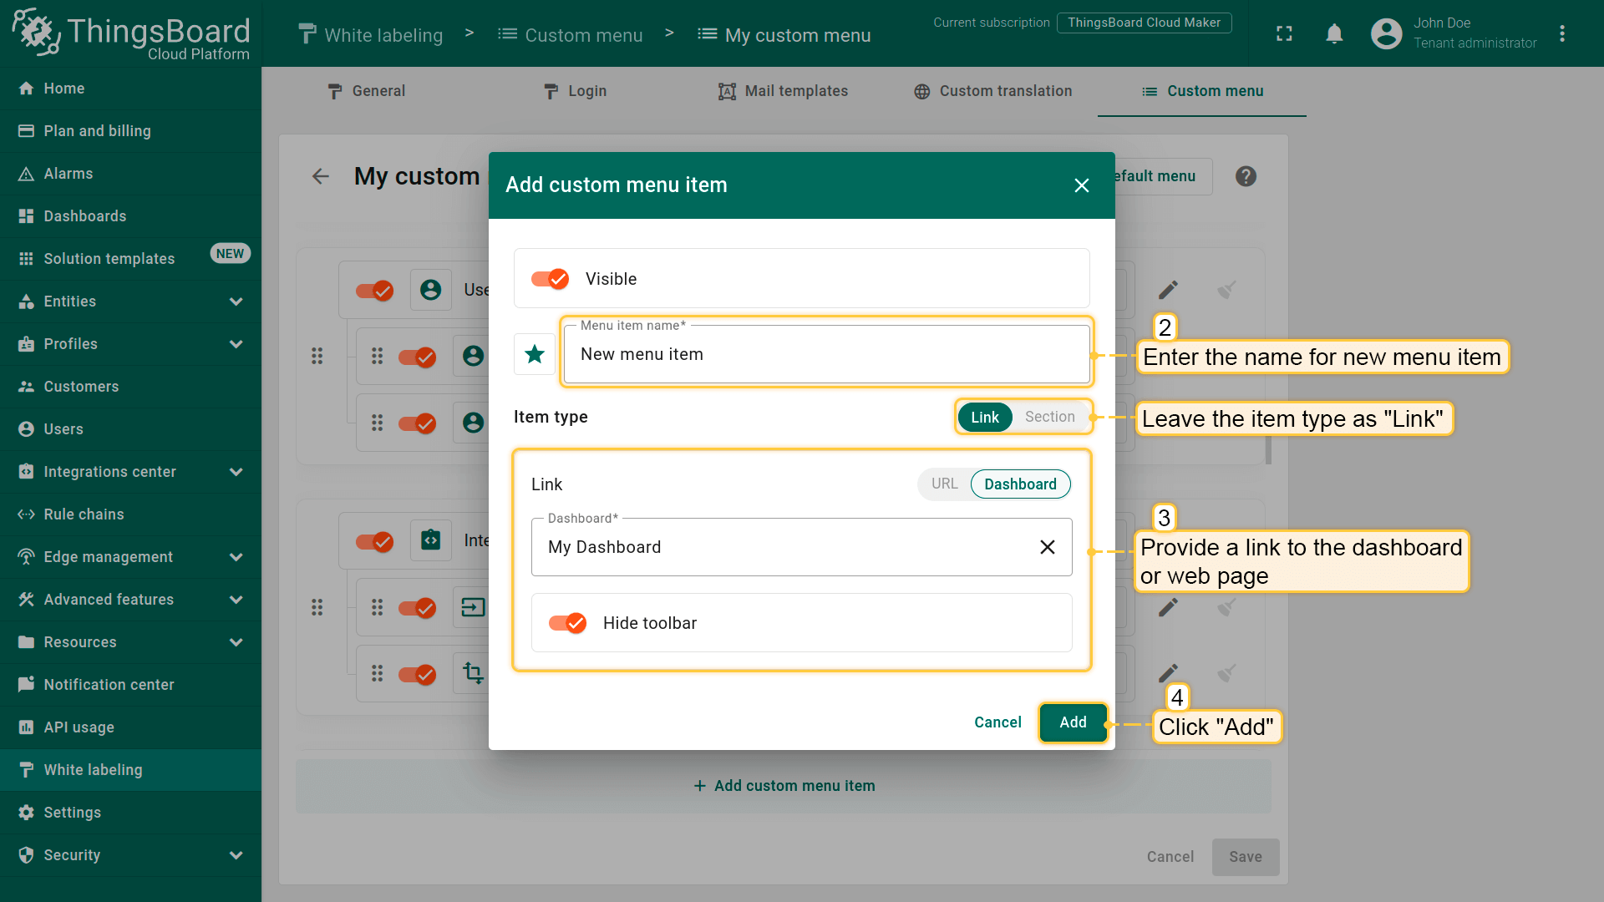The height and width of the screenshot is (902, 1604).
Task: Click the star icon picker button
Action: [x=535, y=354]
